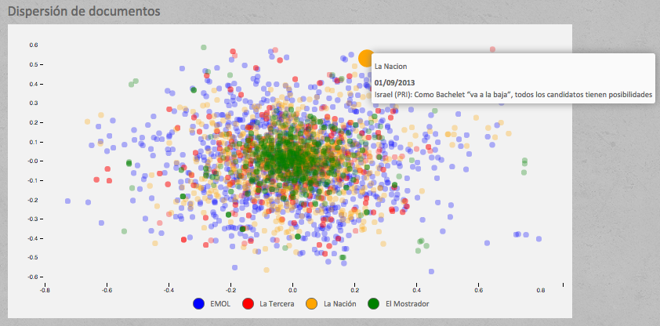
Task: Click the tooltip headline about Israel (PRI)
Action: 513,96
